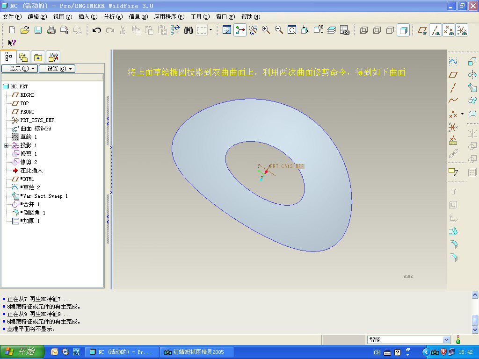This screenshot has height=359, width=479.
Task: Print the current model
Action: (x=51, y=30)
